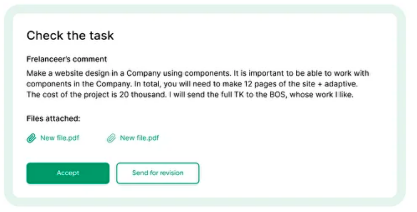Accept the freelancer's task

pos(68,173)
